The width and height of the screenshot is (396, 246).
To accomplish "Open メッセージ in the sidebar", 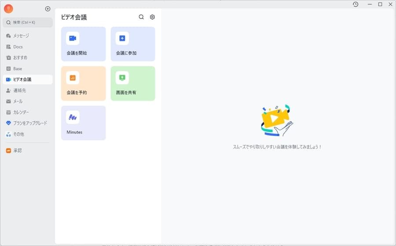I will tap(28, 36).
